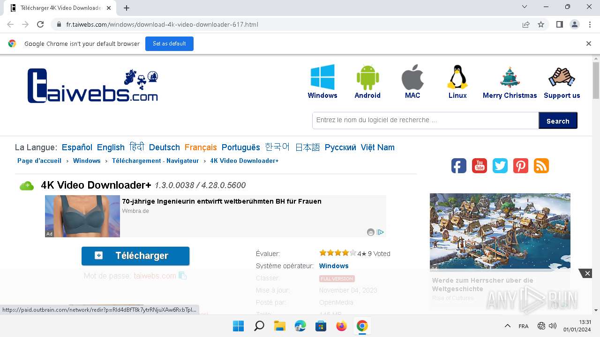Open Téléchargement - Navigateur breadcrumb
Viewport: 600px width, 337px height.
point(156,161)
